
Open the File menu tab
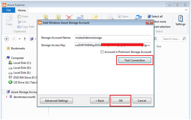tap(9, 10)
